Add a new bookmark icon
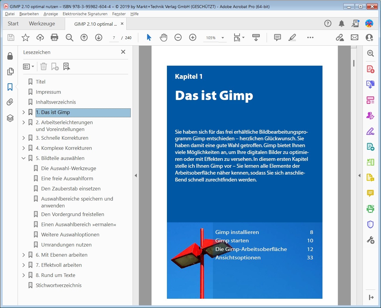This screenshot has height=308, width=381. point(55,67)
